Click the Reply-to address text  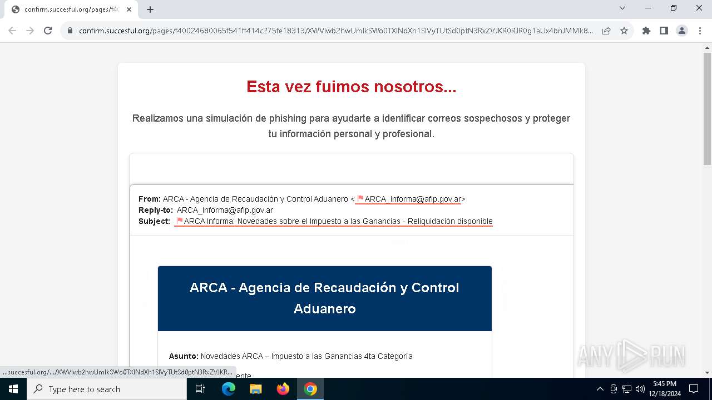point(225,210)
